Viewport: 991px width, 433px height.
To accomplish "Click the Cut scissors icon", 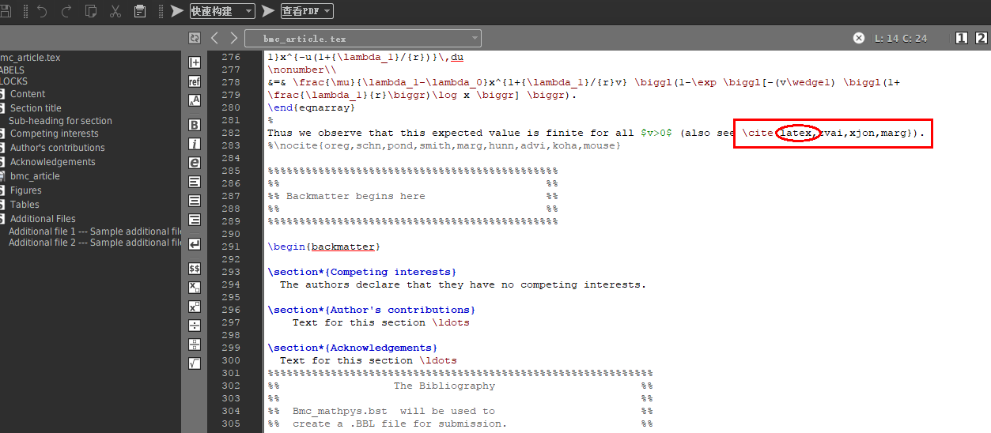I will click(x=115, y=11).
